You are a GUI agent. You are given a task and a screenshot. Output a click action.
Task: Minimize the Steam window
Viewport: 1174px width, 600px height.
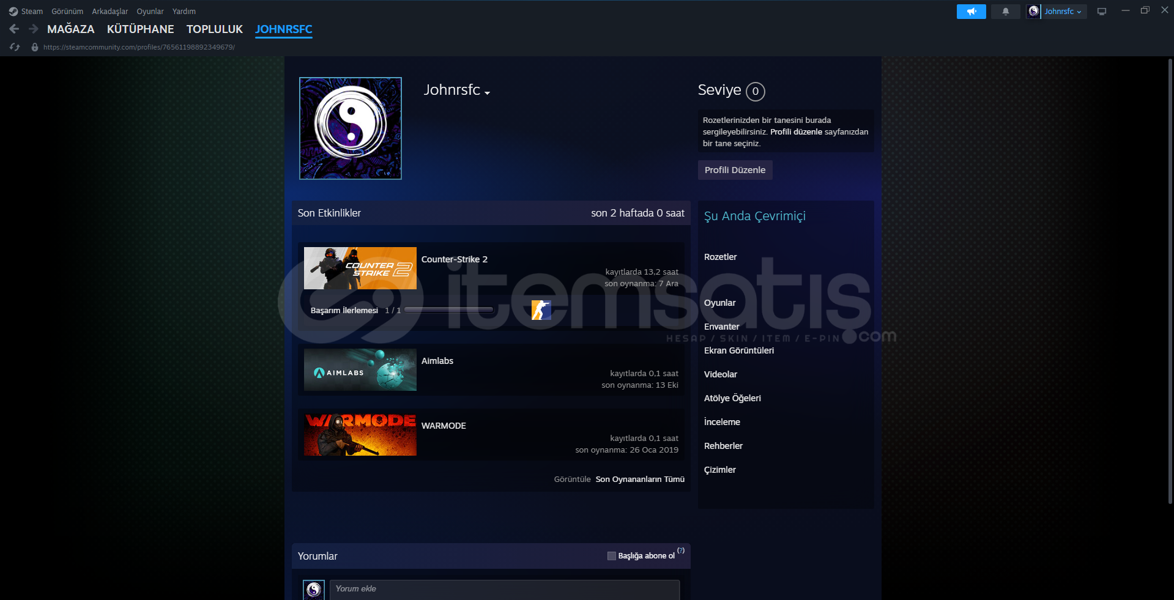coord(1125,10)
